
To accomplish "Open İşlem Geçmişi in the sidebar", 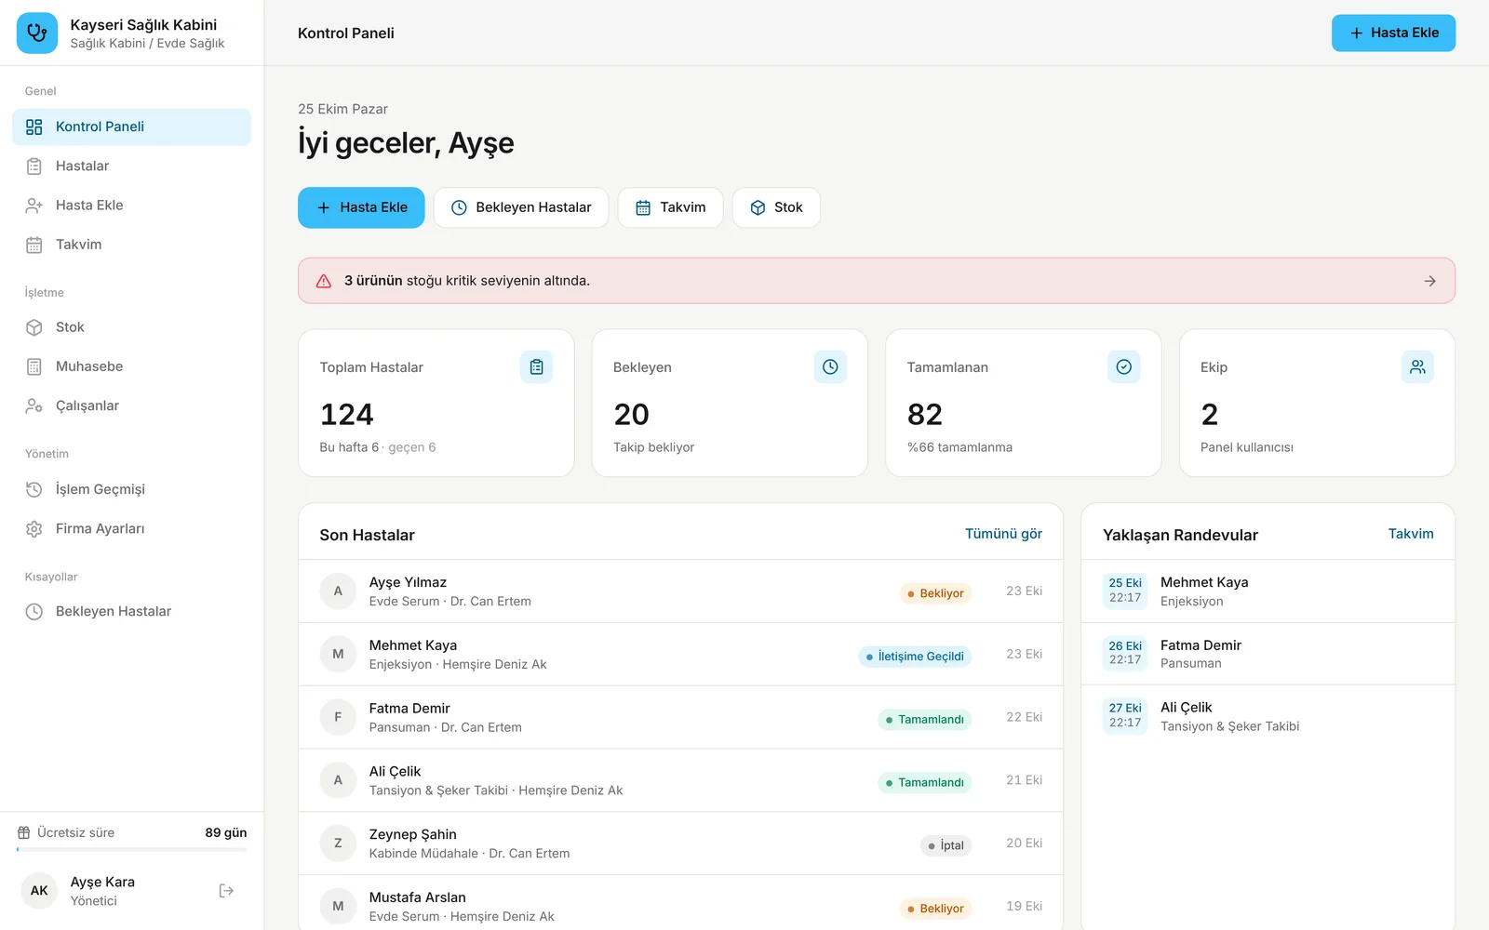I will click(131, 489).
